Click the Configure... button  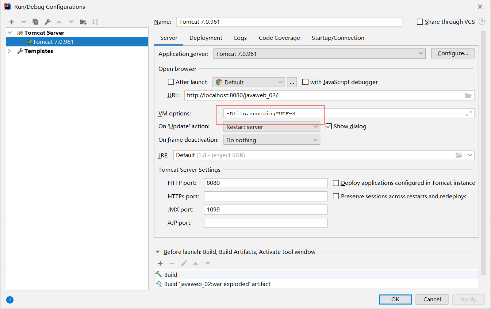click(x=453, y=53)
